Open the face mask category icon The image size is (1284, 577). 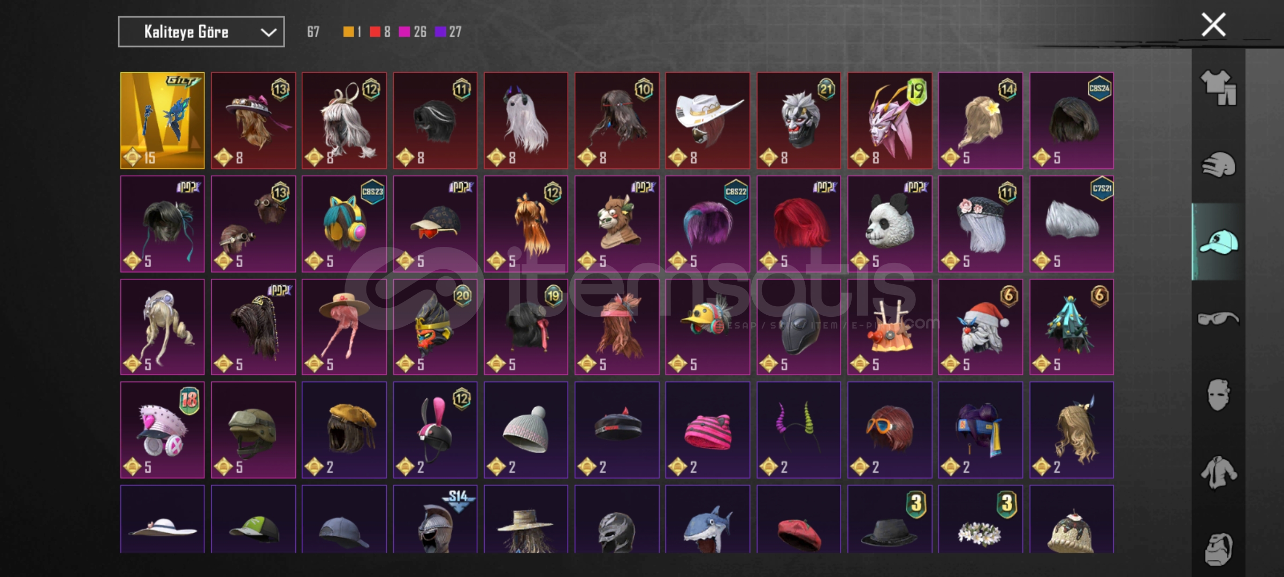click(1218, 395)
